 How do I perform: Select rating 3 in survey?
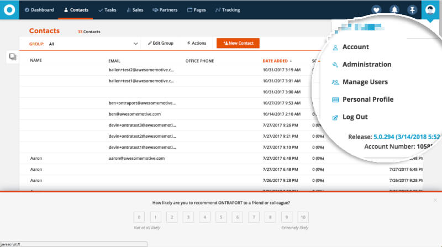pos(188,217)
